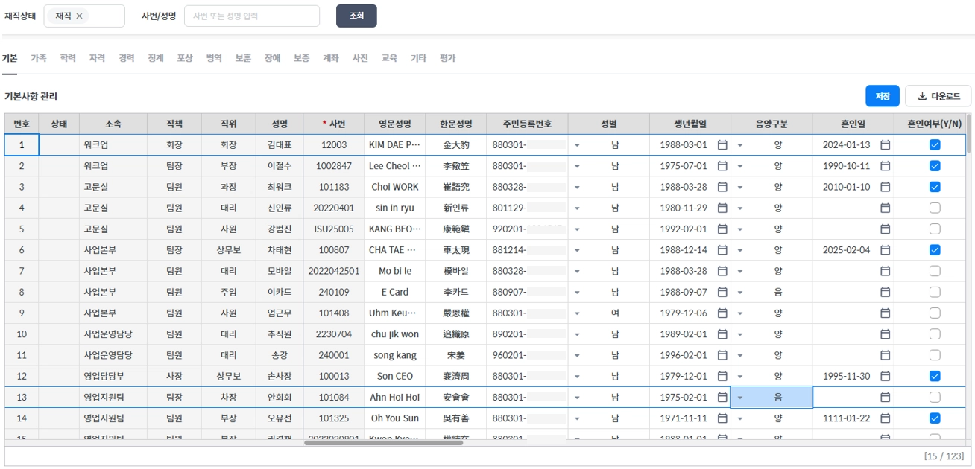Viewport: 975px width, 469px height.
Task: Check married checkbox for 신인류
Action: pyautogui.click(x=935, y=208)
